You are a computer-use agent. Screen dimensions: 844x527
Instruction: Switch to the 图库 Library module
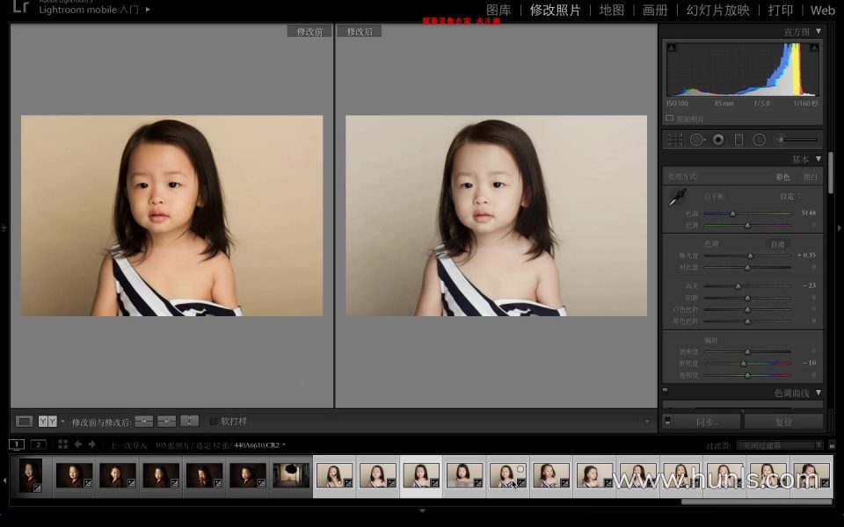498,11
